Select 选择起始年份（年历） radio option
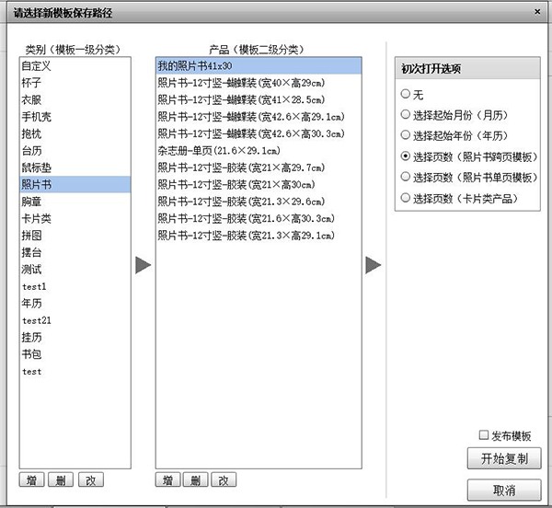Screen dimensions: 552x508 [406, 135]
